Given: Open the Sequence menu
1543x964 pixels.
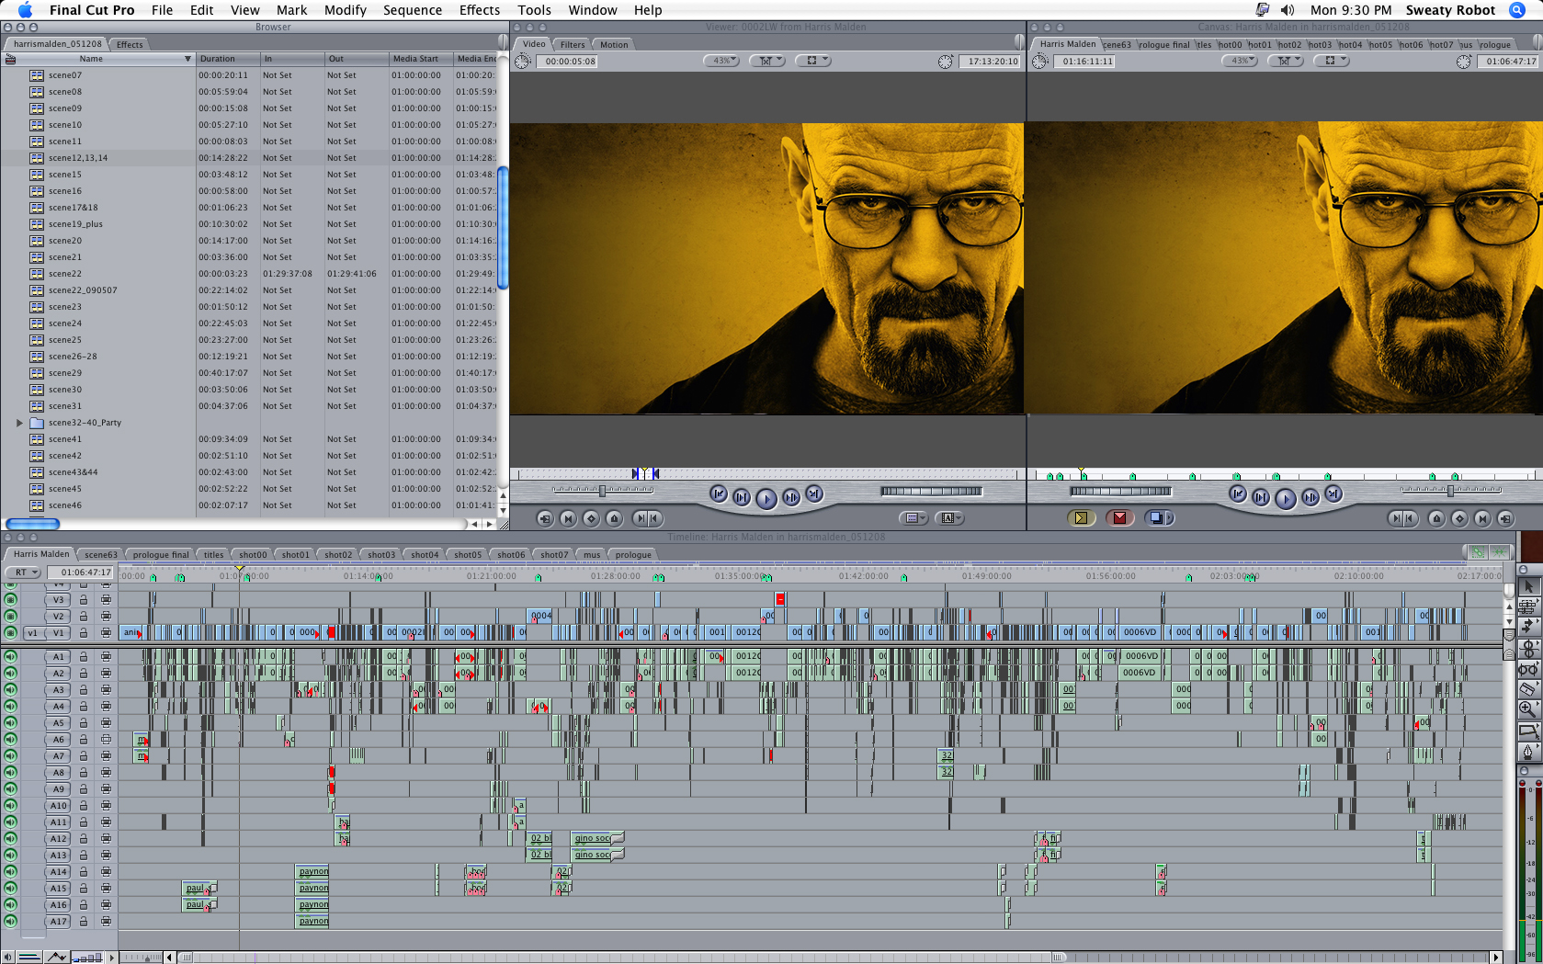Looking at the screenshot, I should [x=413, y=10].
